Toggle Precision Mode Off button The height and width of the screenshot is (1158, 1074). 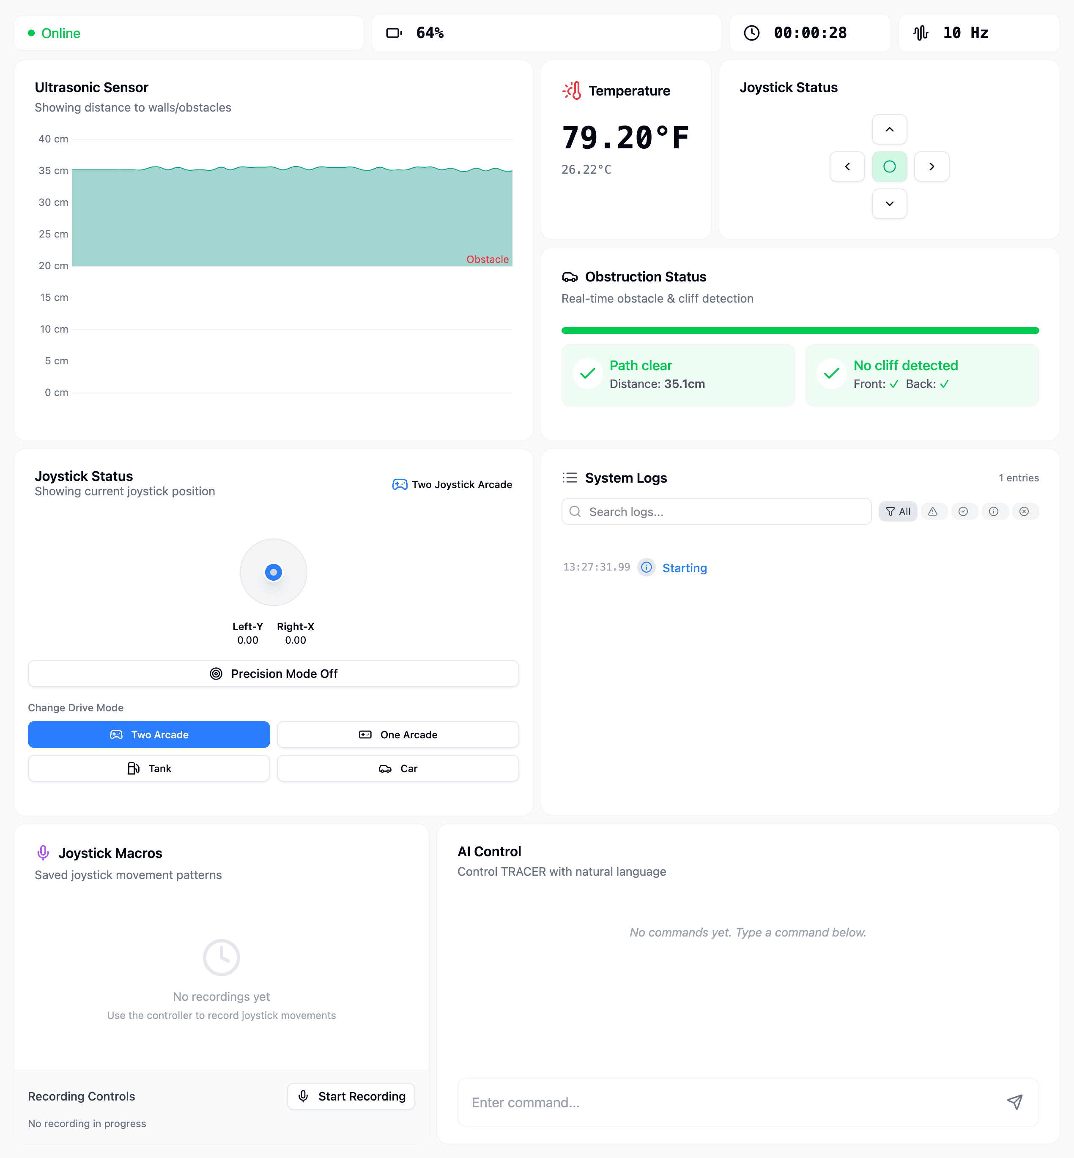click(x=273, y=674)
